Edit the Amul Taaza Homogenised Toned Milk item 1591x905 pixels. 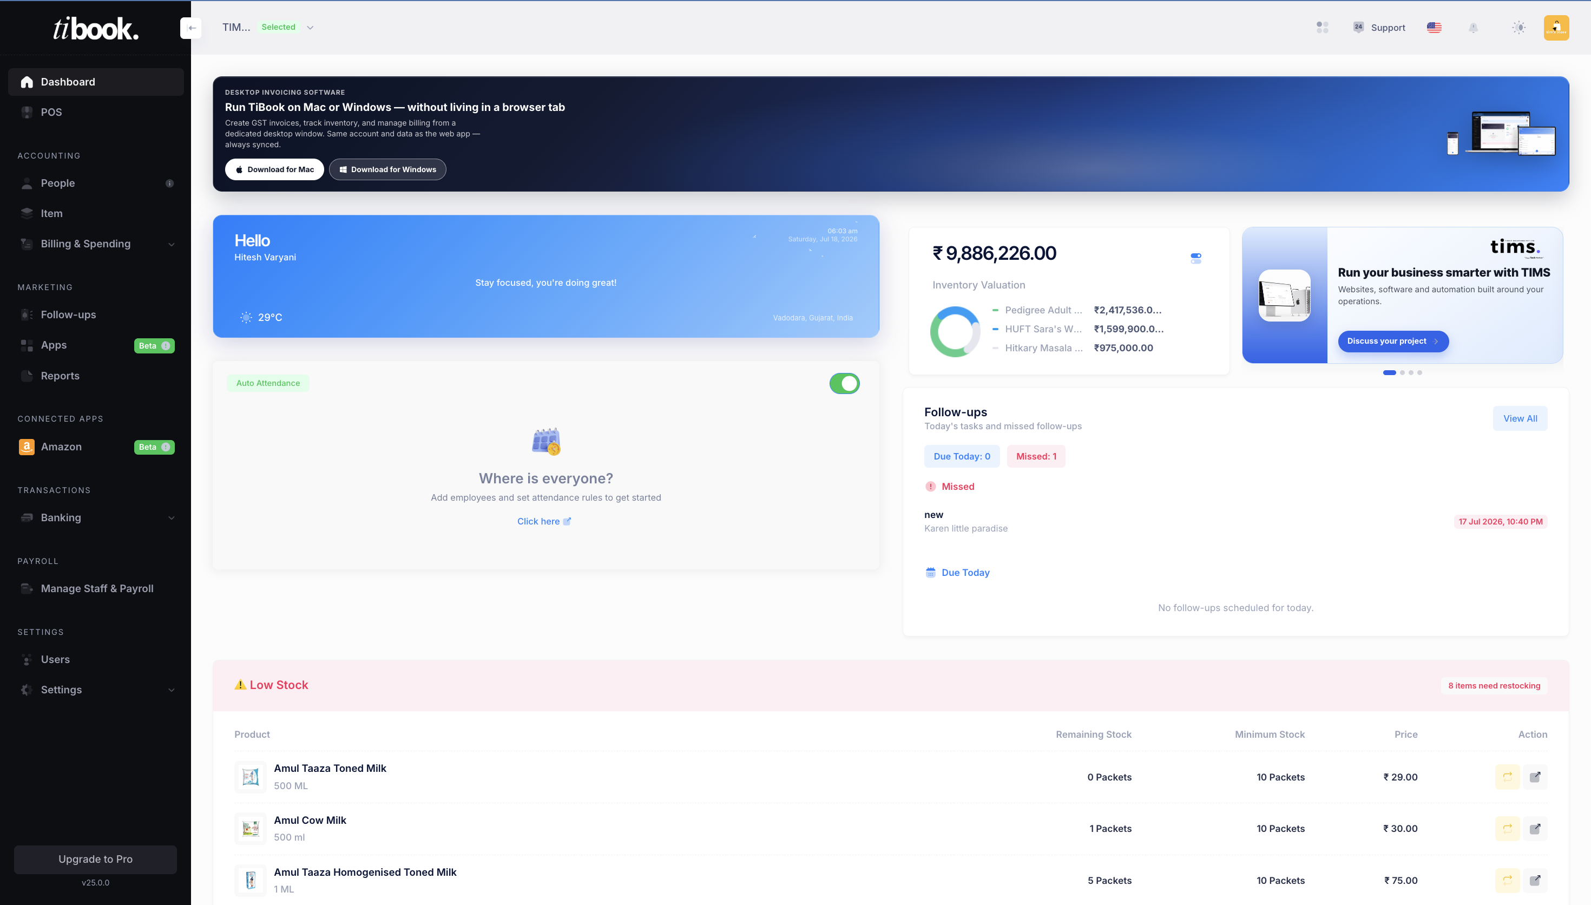(1535, 880)
